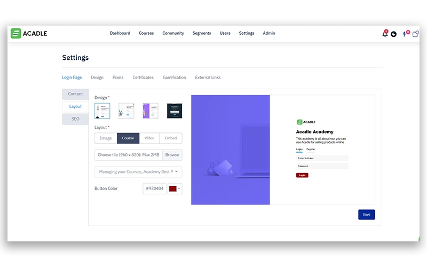Open Admin menu item

[x=269, y=33]
